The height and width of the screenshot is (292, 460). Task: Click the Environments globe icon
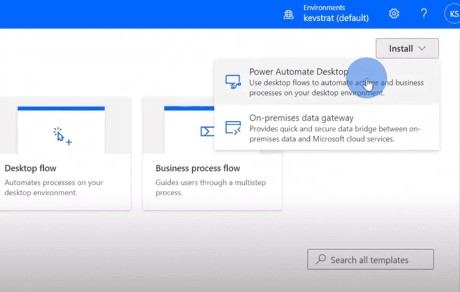[x=288, y=14]
